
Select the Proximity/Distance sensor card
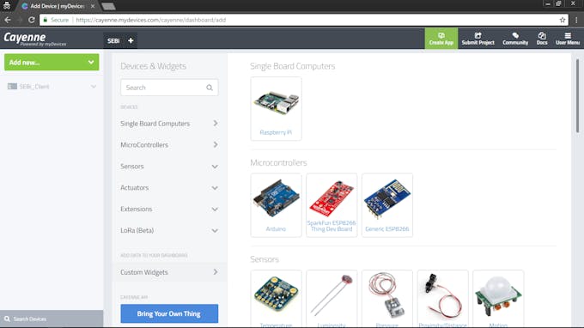442,299
